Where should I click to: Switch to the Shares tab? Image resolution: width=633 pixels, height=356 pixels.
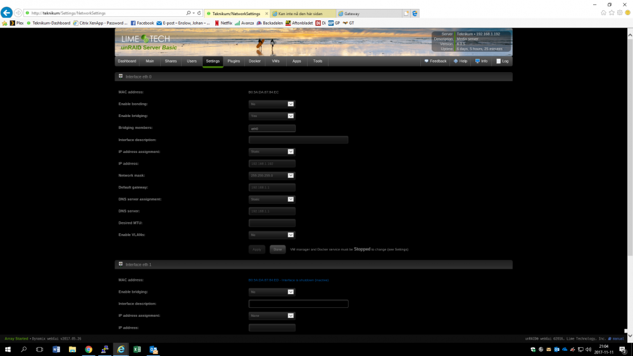coord(171,61)
